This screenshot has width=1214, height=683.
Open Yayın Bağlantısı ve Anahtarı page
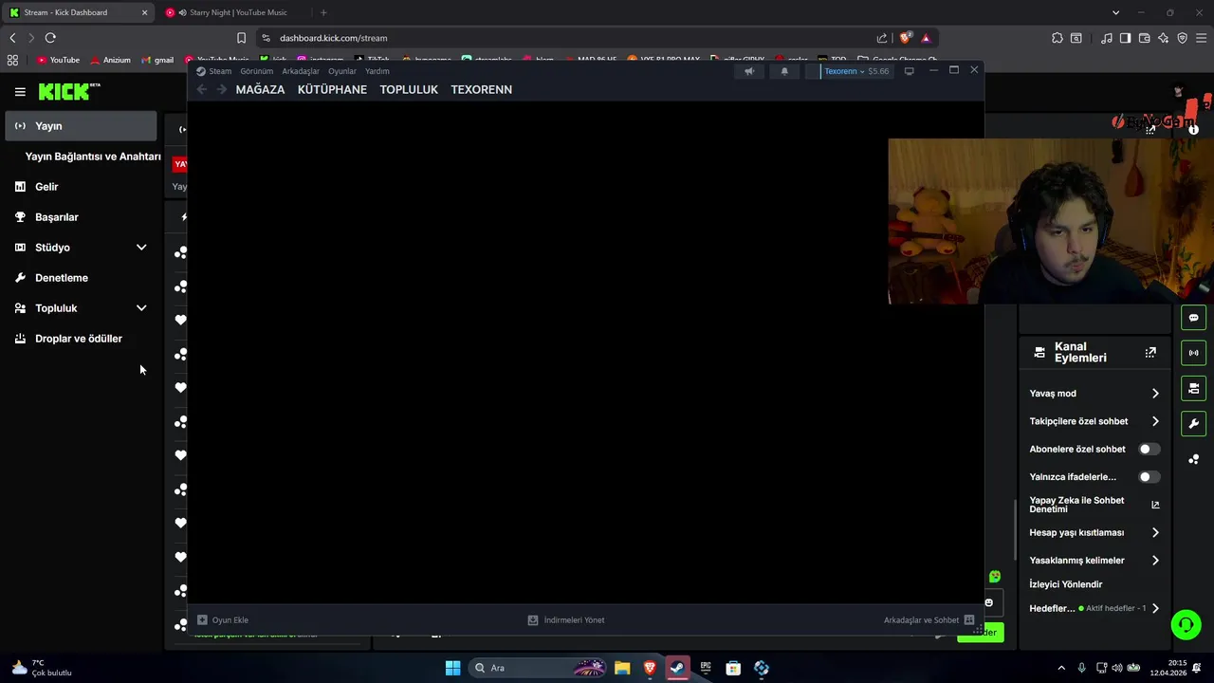pyautogui.click(x=93, y=157)
